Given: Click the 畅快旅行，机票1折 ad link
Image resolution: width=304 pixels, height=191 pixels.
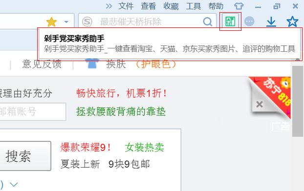Looking at the screenshot, I should pos(121,93).
